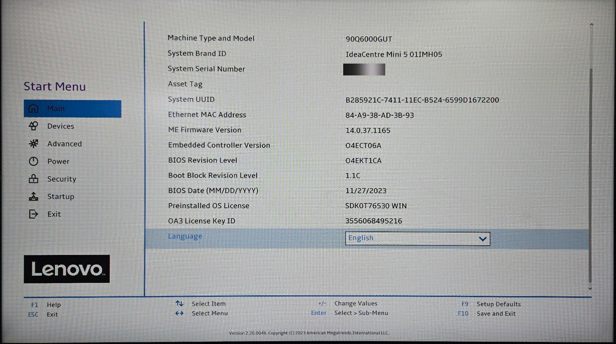Click the Embedded Controller Version label
The height and width of the screenshot is (344, 616).
point(219,145)
